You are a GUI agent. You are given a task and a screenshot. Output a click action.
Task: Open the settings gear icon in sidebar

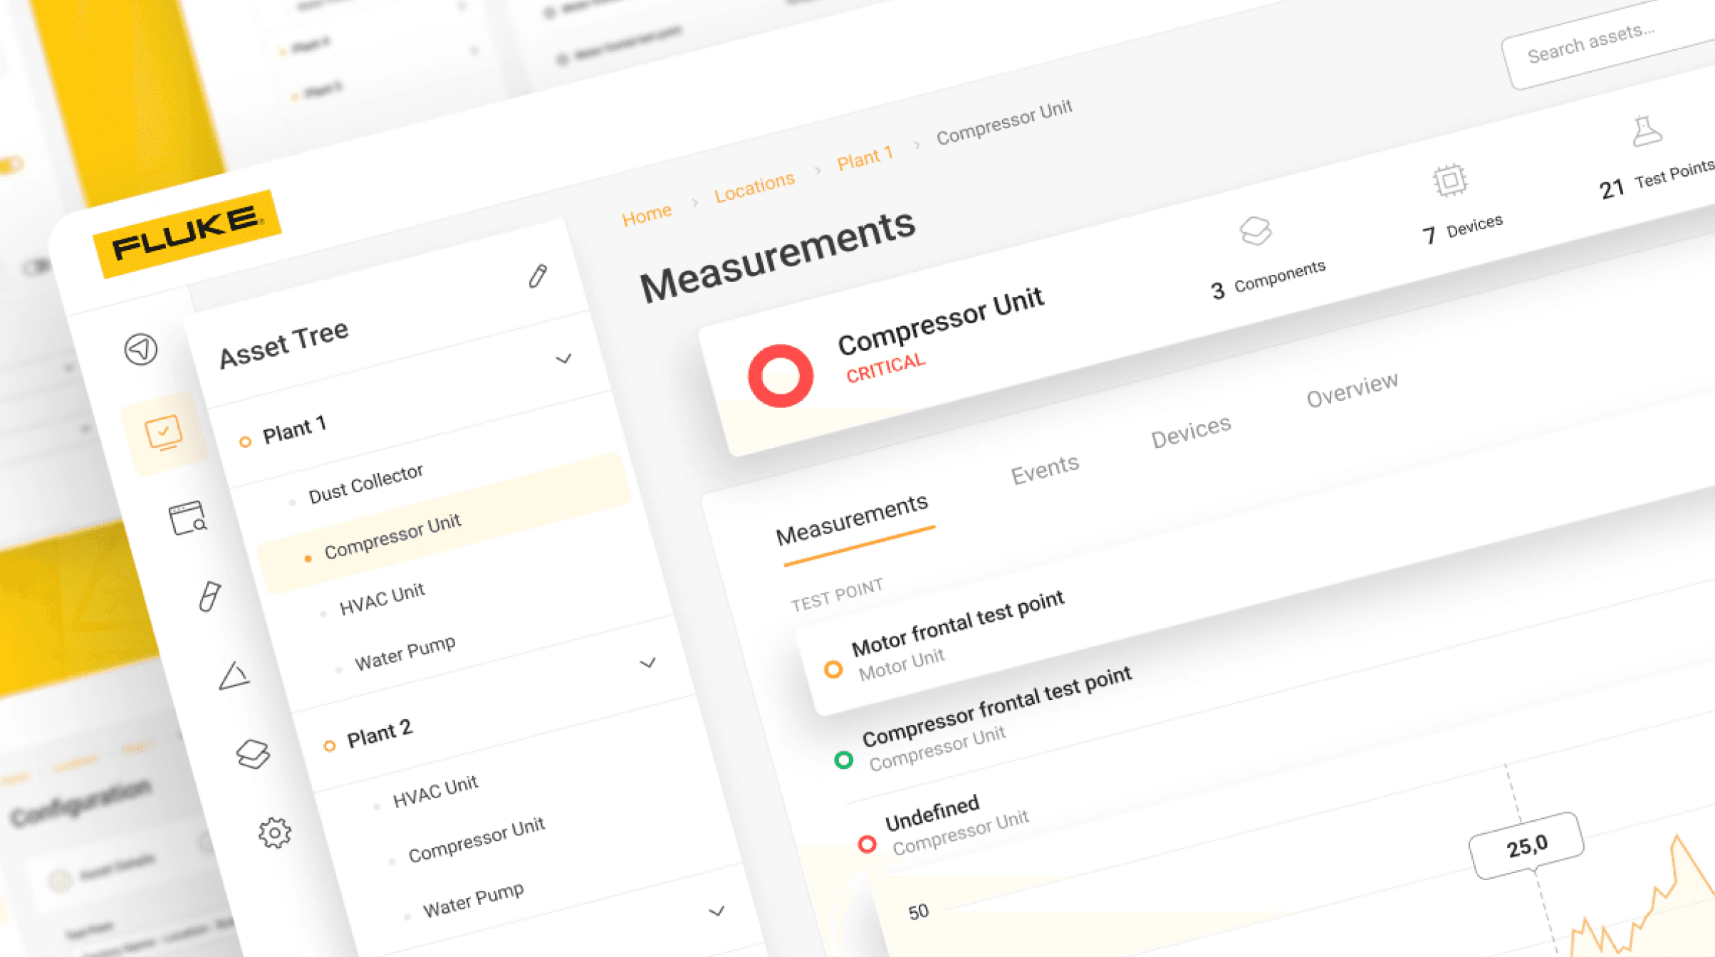pyautogui.click(x=275, y=833)
